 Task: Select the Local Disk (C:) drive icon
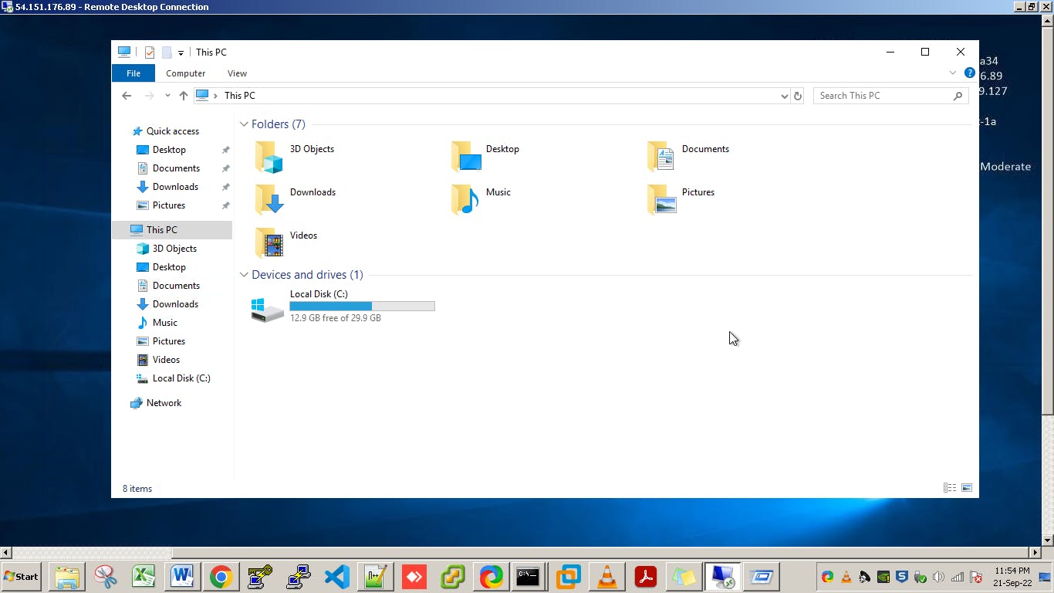[268, 310]
